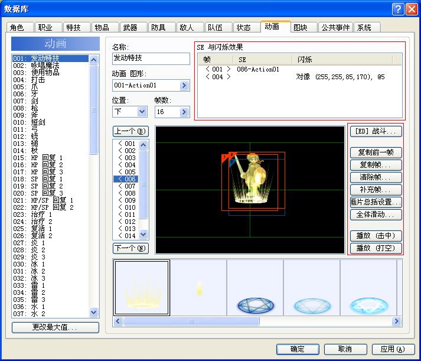Select the glowing cyan magic circle thumbnail

(x=368, y=287)
